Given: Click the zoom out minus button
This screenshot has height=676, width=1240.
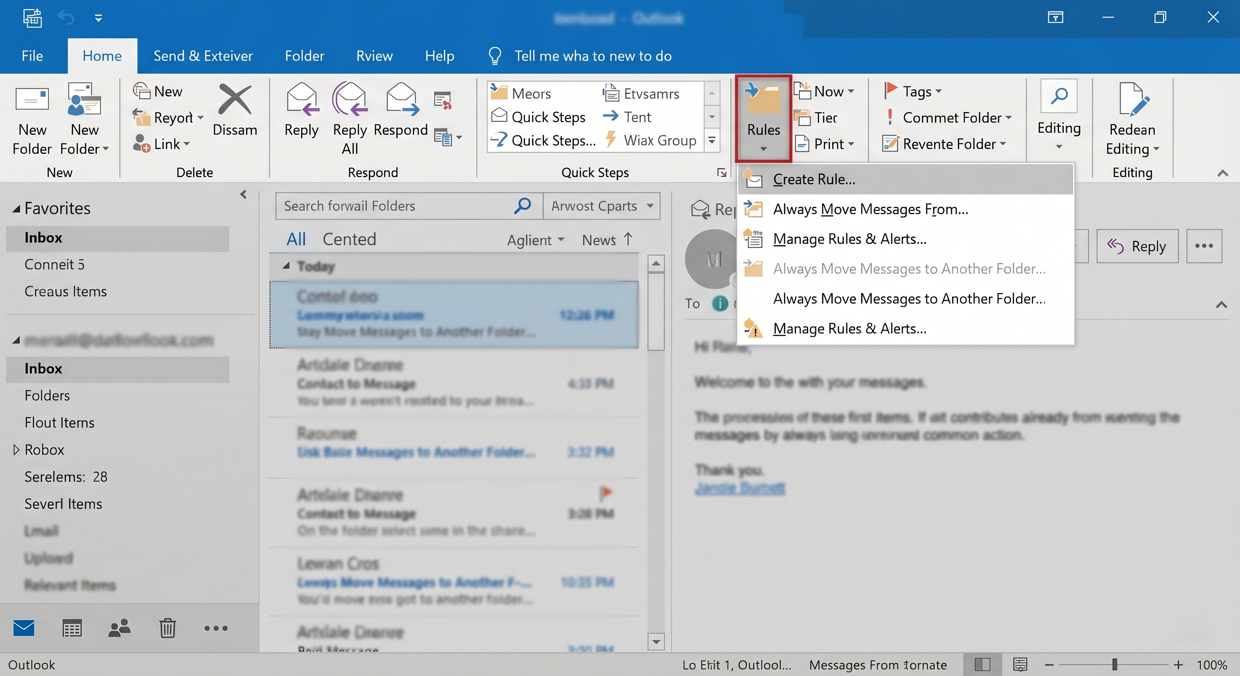Looking at the screenshot, I should 1049,665.
